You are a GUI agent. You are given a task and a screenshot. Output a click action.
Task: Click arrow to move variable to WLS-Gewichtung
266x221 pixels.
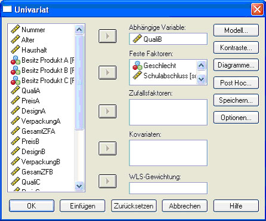[107, 181]
